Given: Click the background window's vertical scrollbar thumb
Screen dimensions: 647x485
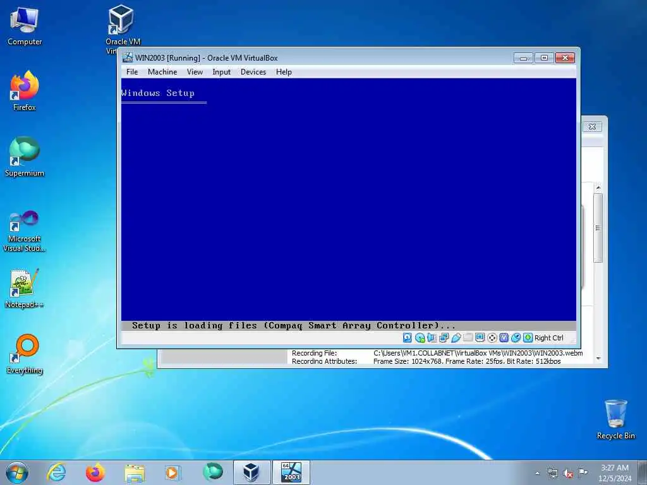Looking at the screenshot, I should tap(598, 227).
